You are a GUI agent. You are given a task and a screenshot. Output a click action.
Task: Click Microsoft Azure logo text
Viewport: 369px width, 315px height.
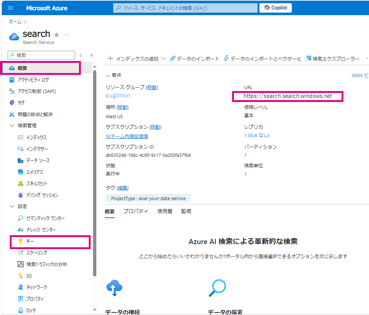point(47,8)
